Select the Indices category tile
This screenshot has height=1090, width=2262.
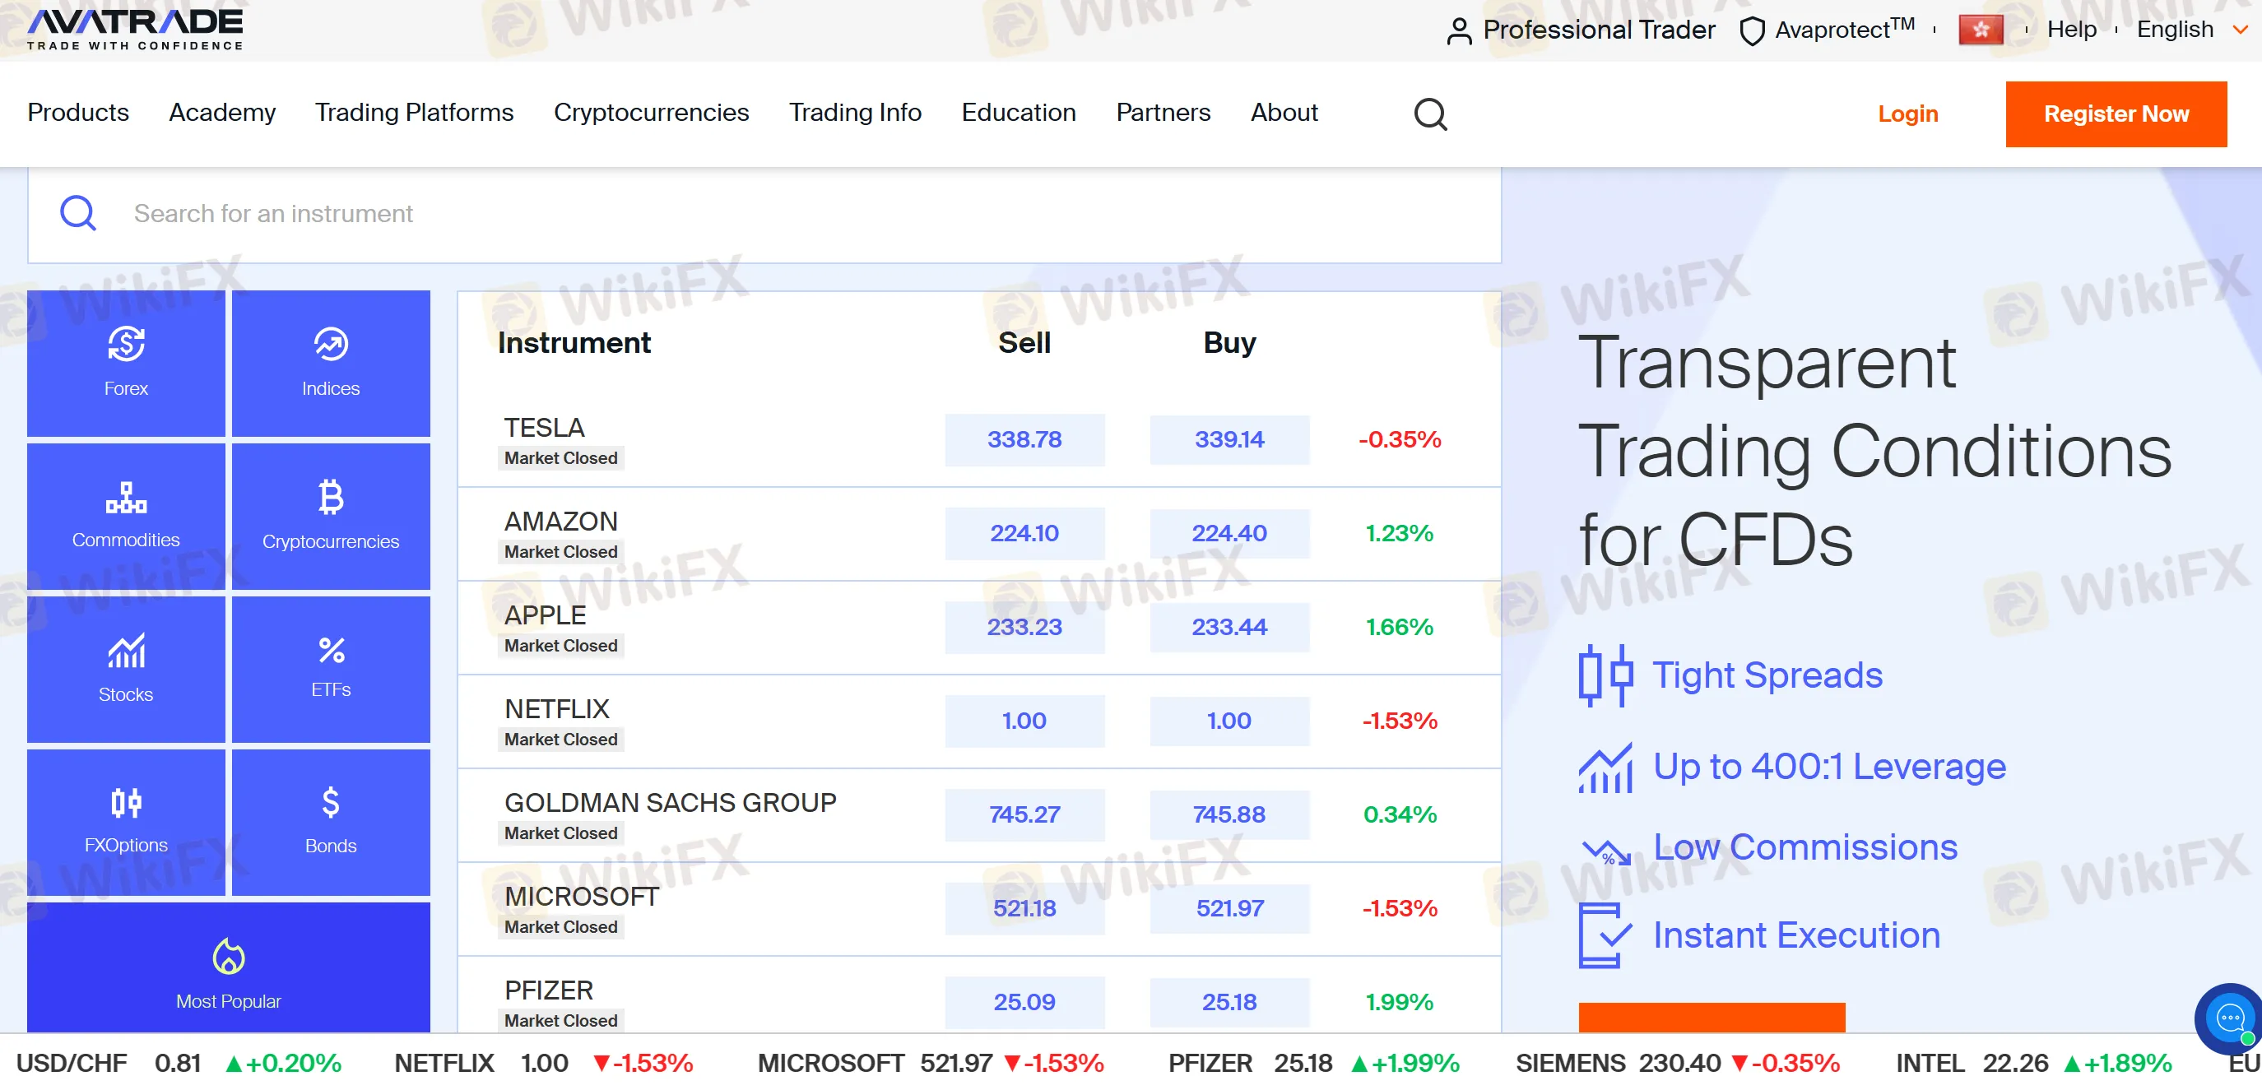(330, 363)
